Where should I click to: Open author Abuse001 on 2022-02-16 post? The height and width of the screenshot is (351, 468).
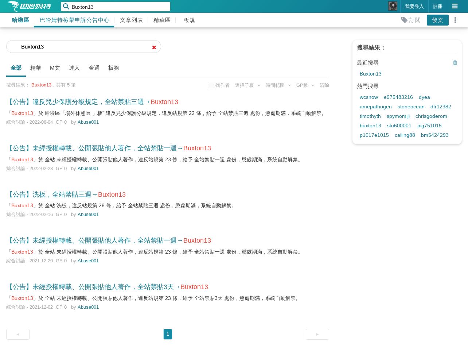point(88,215)
